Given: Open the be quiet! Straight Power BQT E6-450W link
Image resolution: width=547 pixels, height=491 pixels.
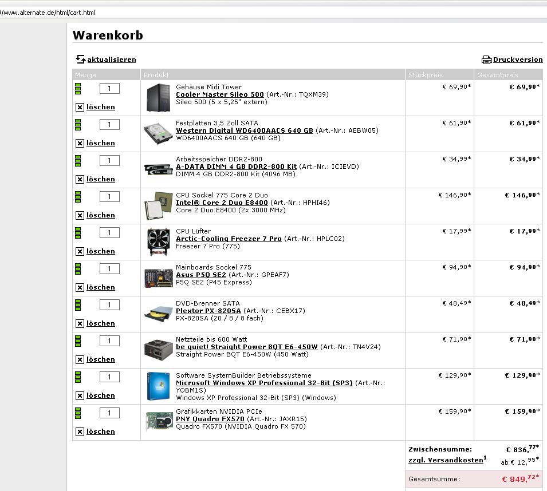Looking at the screenshot, I should [247, 347].
